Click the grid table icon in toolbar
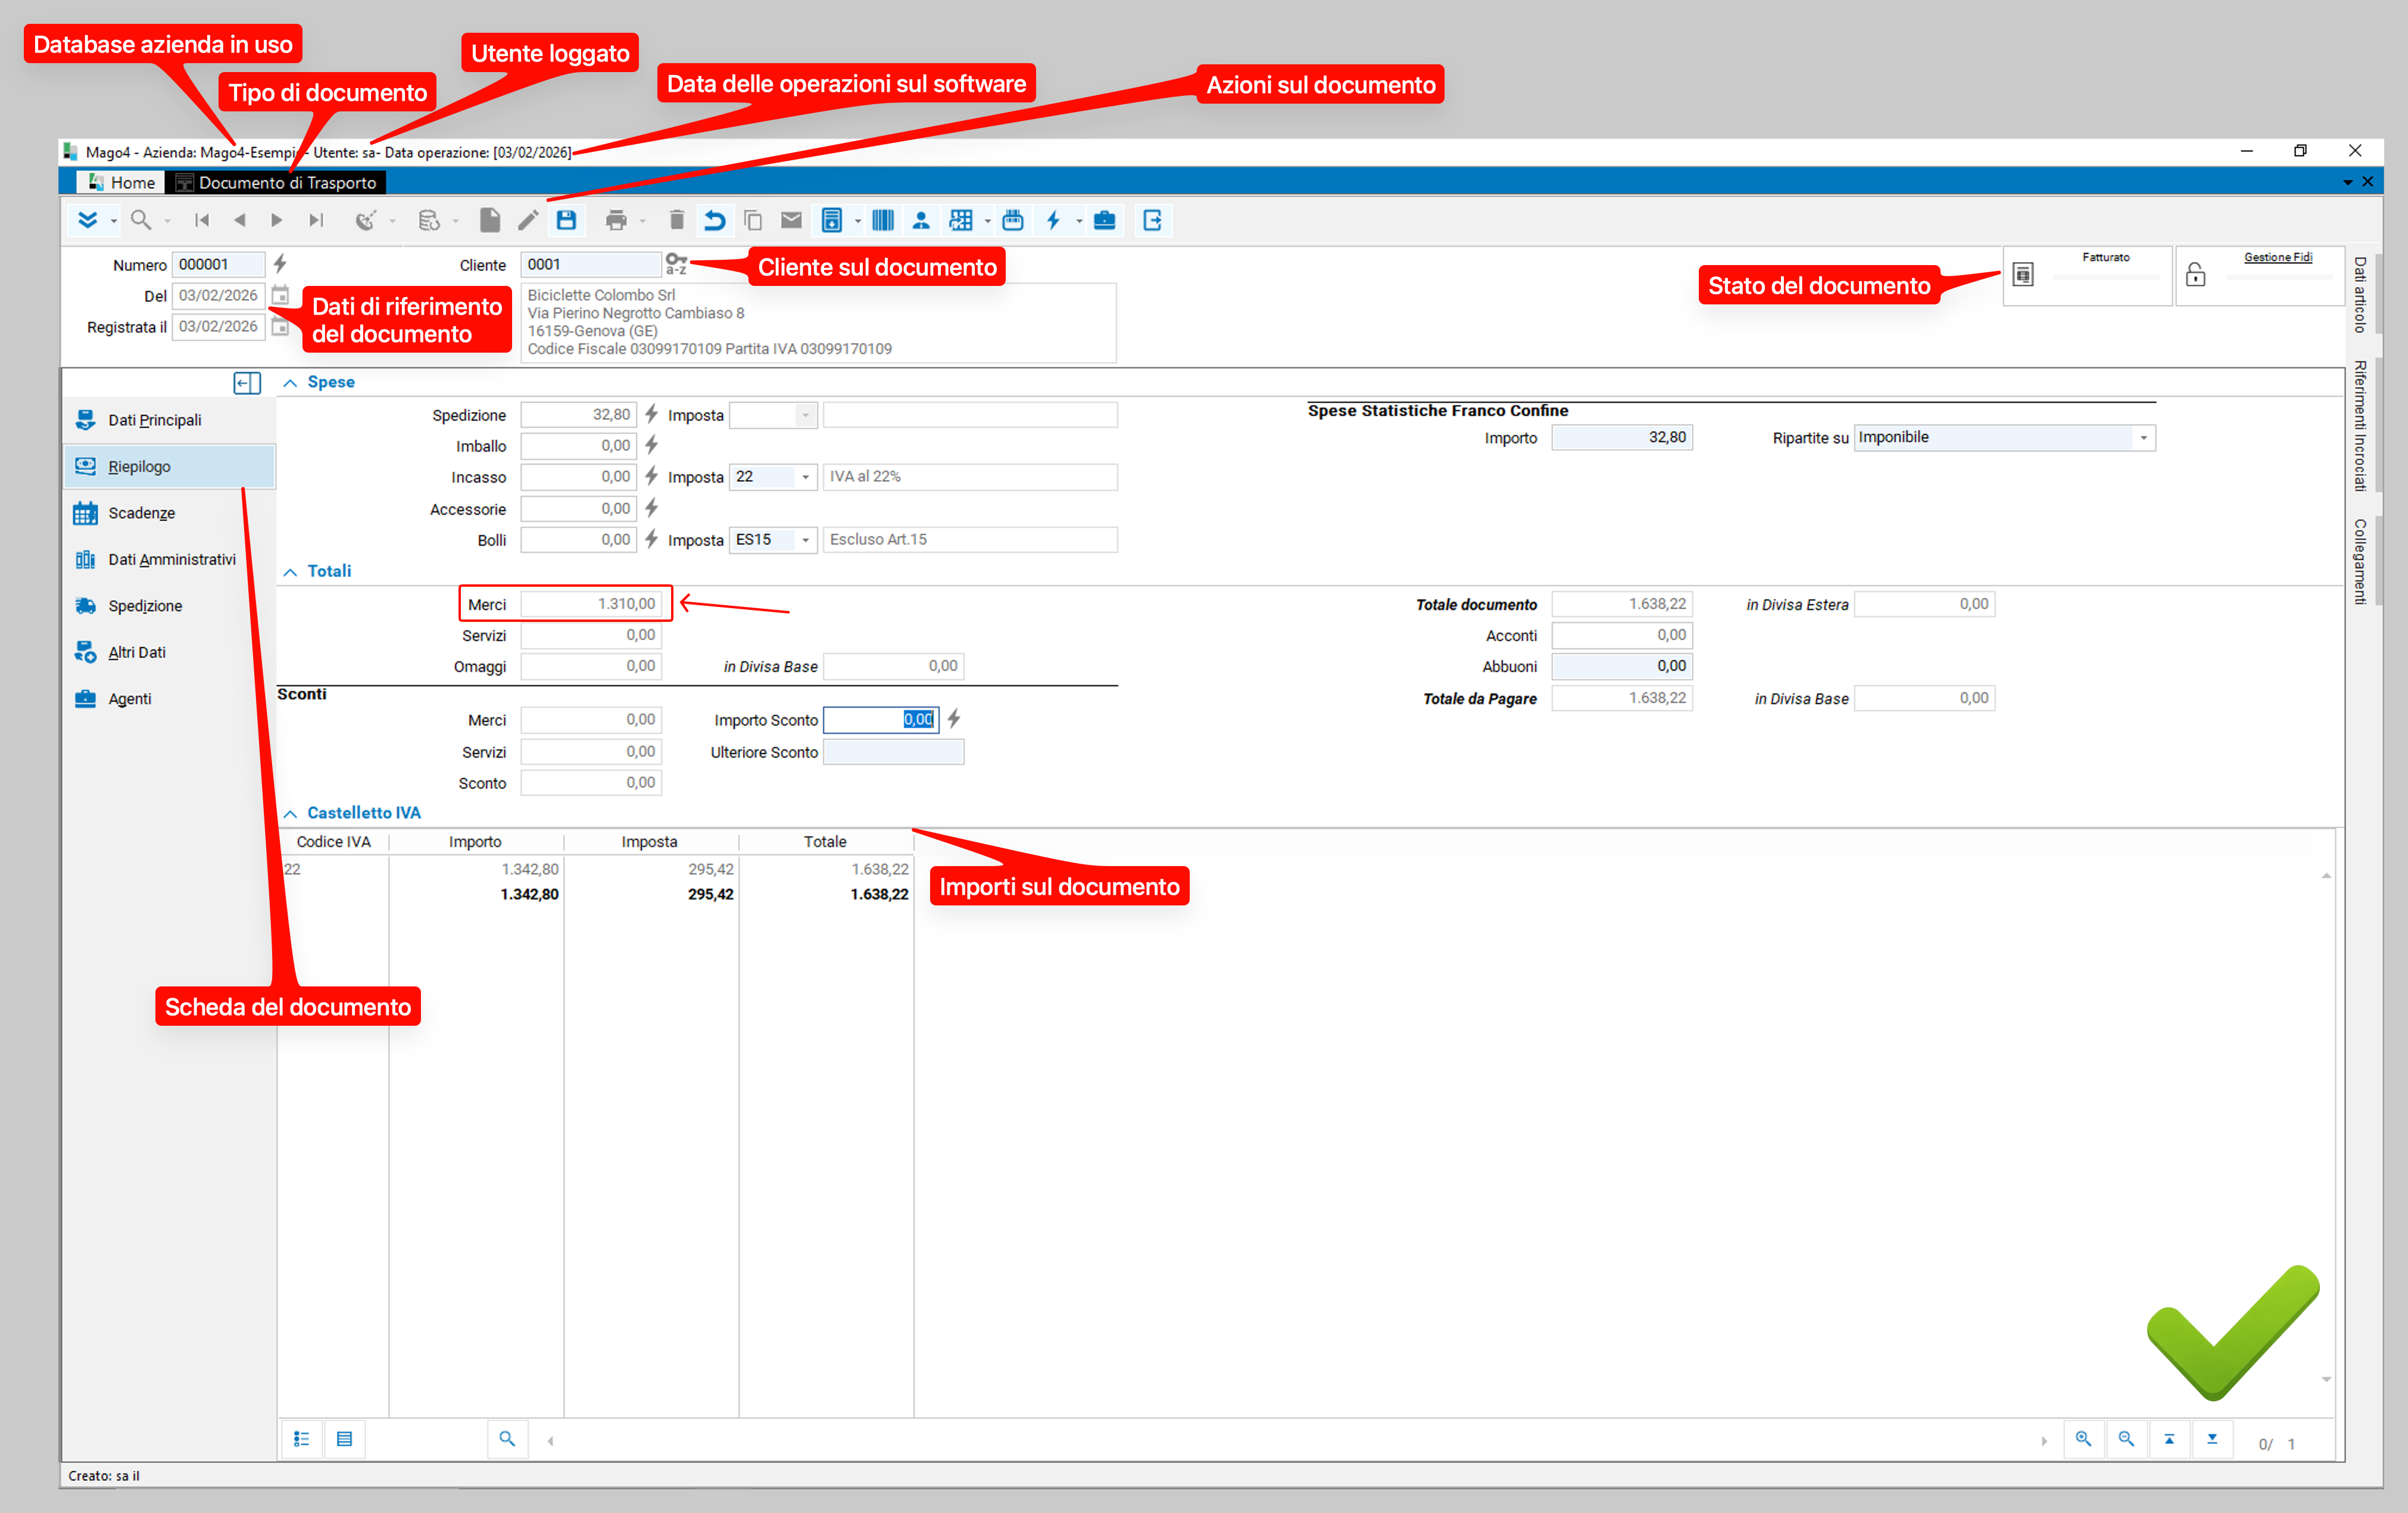Image resolution: width=2408 pixels, height=1513 pixels. tap(960, 220)
